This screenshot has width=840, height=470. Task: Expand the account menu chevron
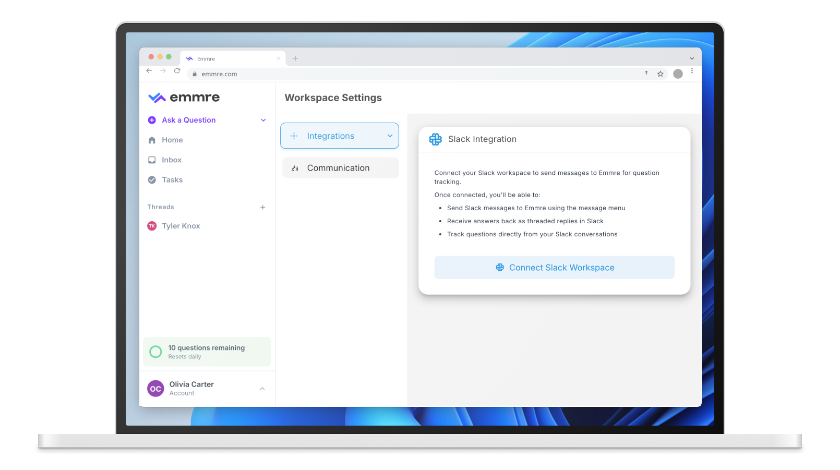tap(262, 389)
